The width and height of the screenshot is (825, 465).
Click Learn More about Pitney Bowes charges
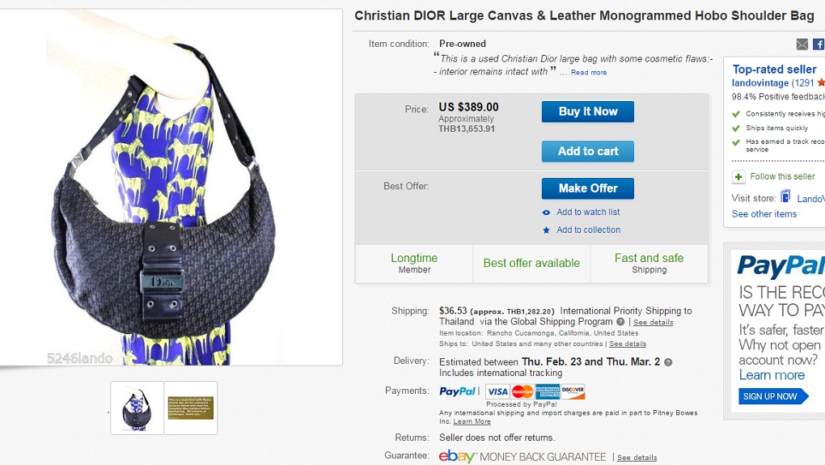pos(472,422)
